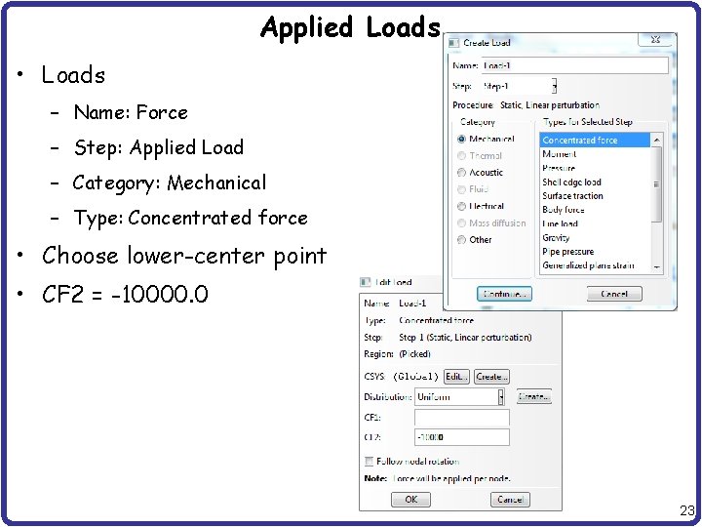Click scroll up arrow of types list
The width and height of the screenshot is (702, 527).
point(656,141)
